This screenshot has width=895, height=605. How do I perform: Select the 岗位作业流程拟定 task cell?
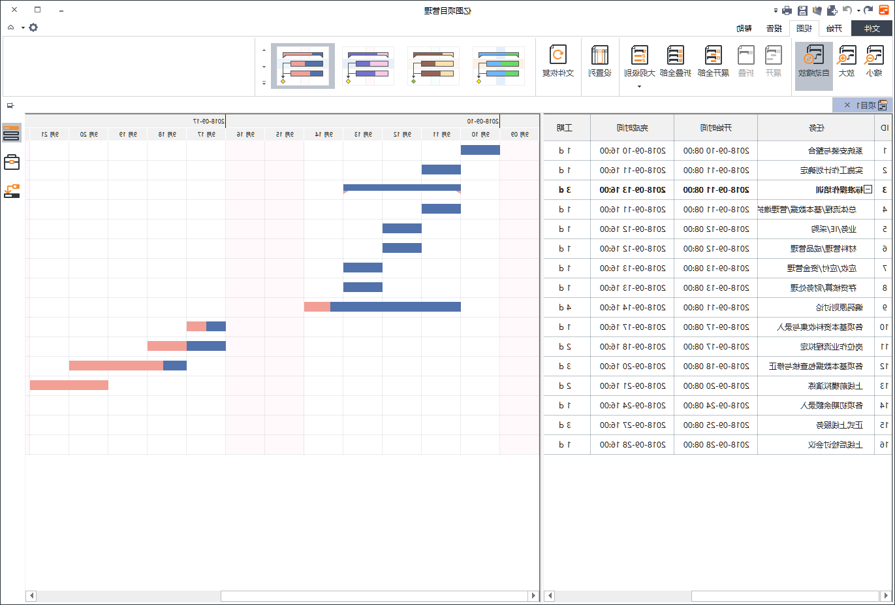click(x=816, y=347)
